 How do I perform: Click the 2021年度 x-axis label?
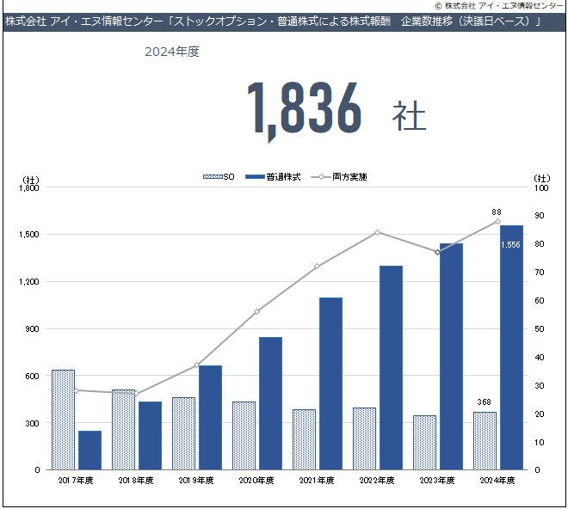click(x=317, y=481)
